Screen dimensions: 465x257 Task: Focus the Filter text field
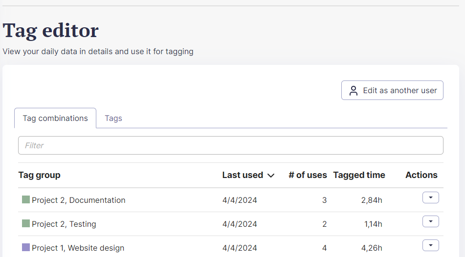(230, 145)
